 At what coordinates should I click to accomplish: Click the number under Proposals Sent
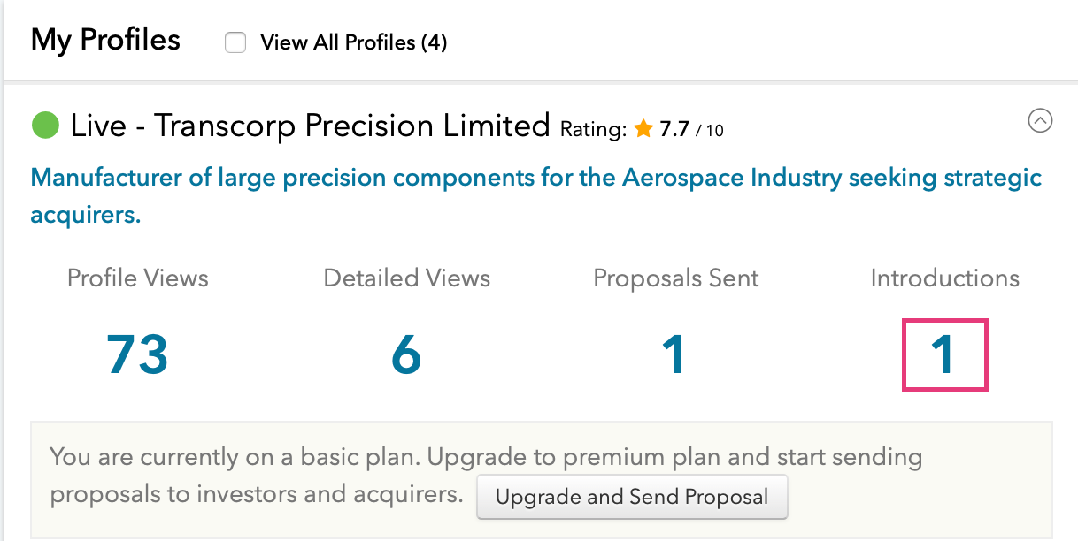[674, 354]
